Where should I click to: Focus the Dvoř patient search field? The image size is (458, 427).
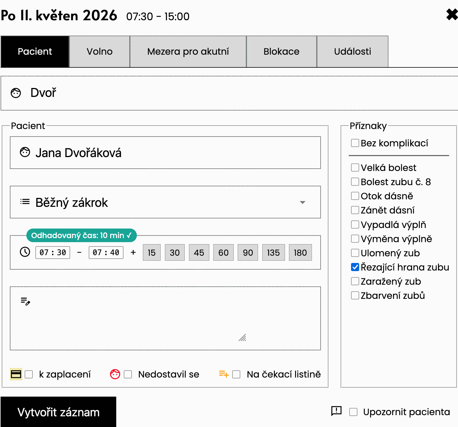pos(229,93)
